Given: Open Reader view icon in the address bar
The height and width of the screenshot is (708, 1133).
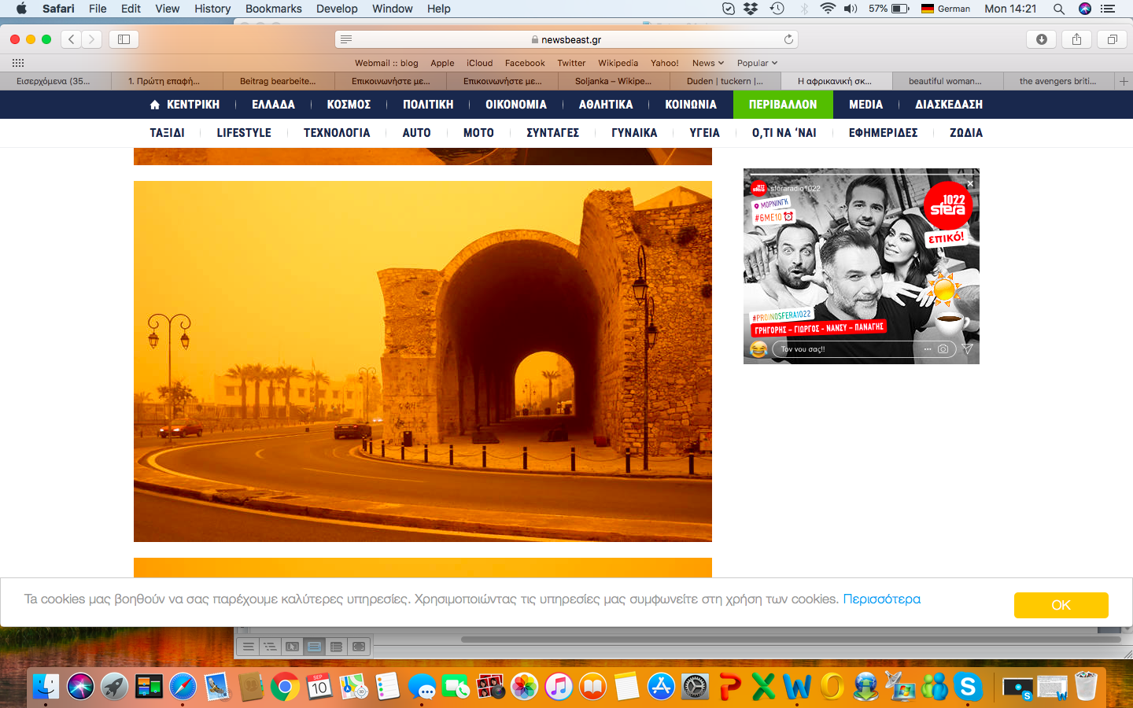Looking at the screenshot, I should pos(346,39).
